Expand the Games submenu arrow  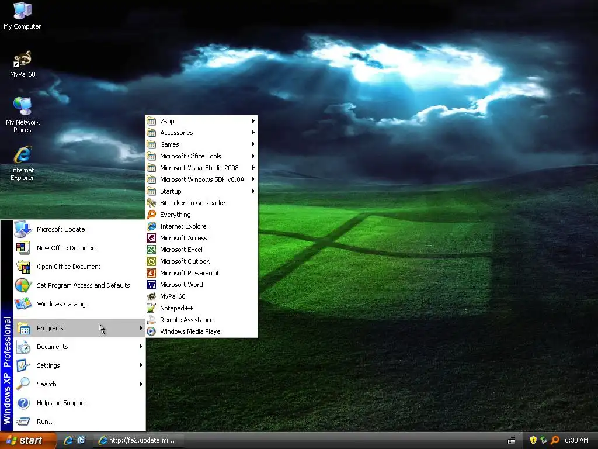pos(253,144)
